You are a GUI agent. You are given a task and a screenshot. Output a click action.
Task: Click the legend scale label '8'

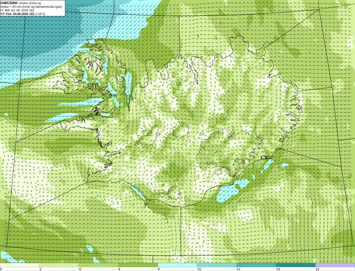tap(159, 269)
